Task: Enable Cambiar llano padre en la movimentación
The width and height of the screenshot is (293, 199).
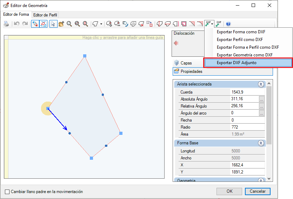Action: point(7,192)
